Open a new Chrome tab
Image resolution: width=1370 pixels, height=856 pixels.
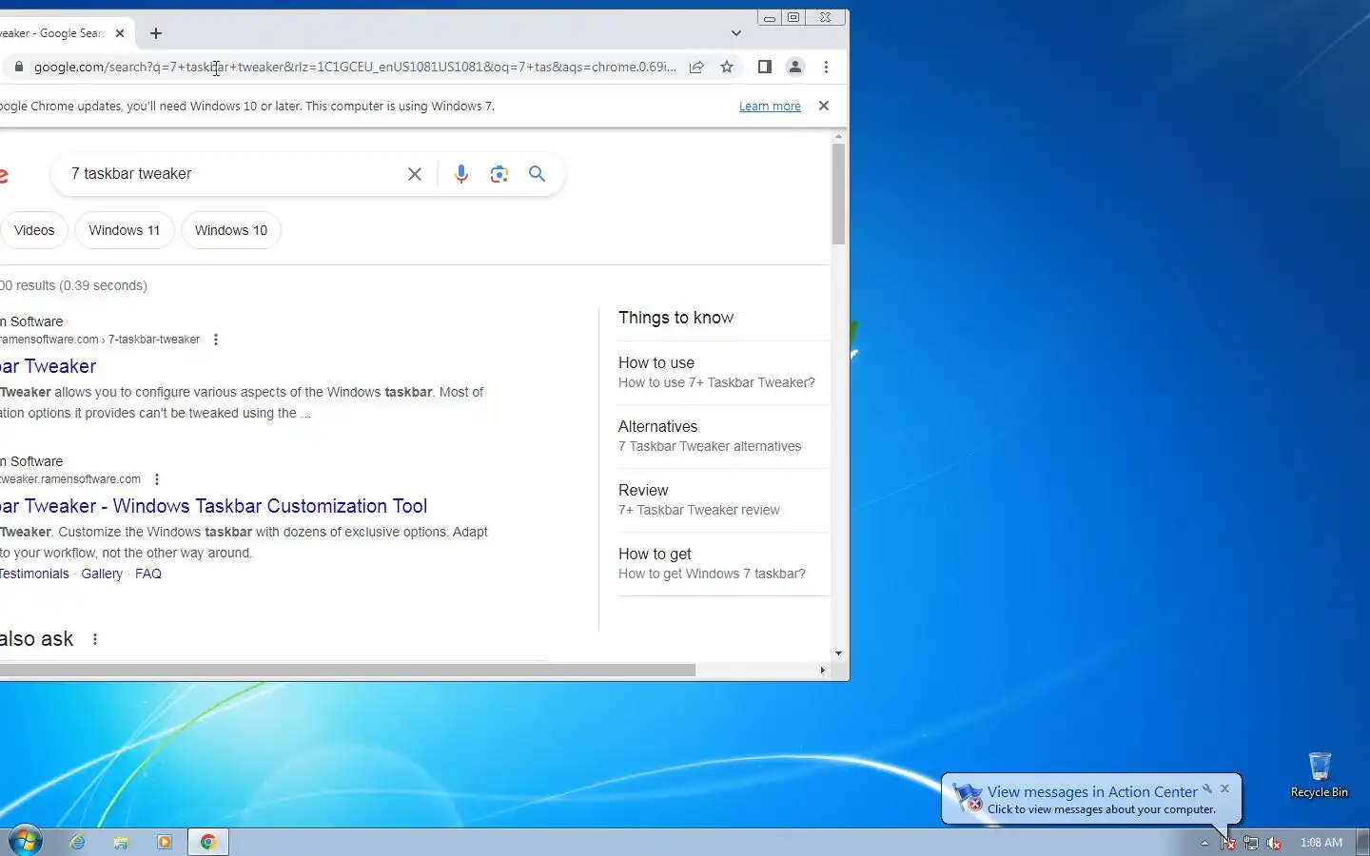click(156, 33)
